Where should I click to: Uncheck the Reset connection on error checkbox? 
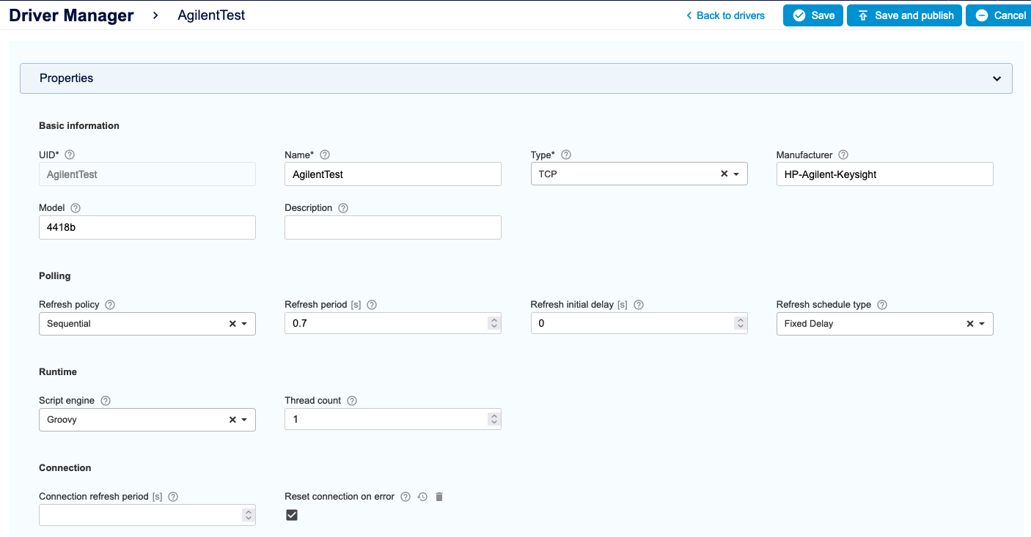[292, 515]
